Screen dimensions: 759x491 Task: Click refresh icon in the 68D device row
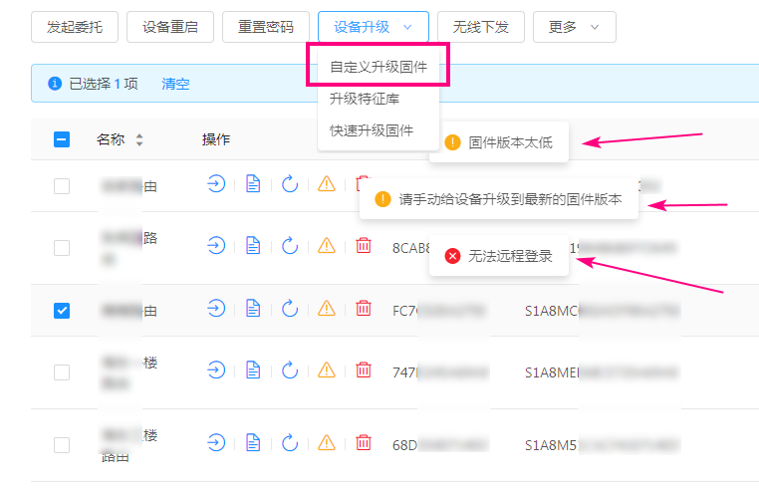pos(290,442)
